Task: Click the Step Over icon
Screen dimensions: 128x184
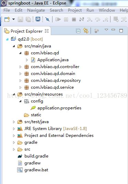Action: pyautogui.click(x=97, y=19)
